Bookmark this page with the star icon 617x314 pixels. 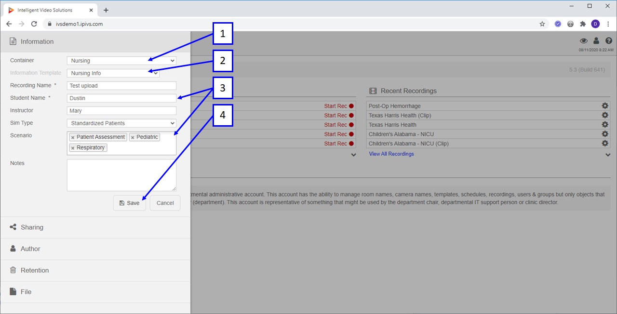point(542,24)
